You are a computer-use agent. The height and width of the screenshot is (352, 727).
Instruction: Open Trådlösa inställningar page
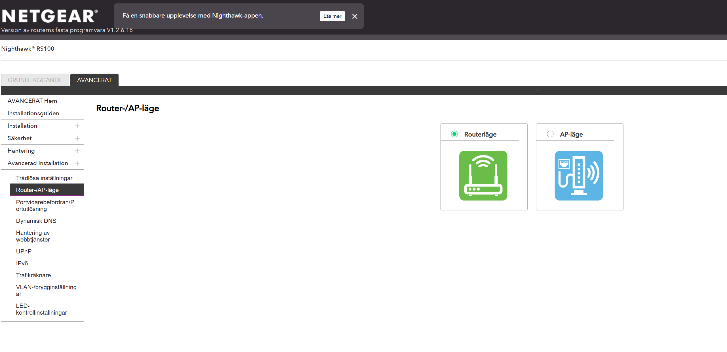[44, 178]
